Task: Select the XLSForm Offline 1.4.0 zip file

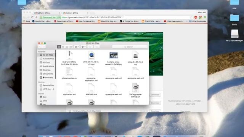Action: point(69,58)
